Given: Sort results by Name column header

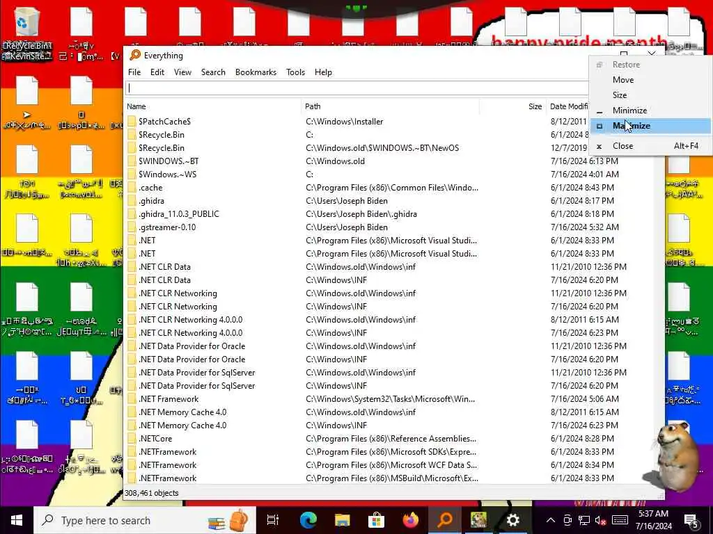Looking at the screenshot, I should click(x=213, y=106).
